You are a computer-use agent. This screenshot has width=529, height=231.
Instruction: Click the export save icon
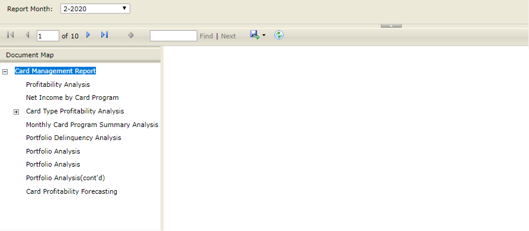[255, 35]
